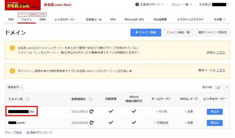Expand the その他 navigation menu

coord(220,19)
